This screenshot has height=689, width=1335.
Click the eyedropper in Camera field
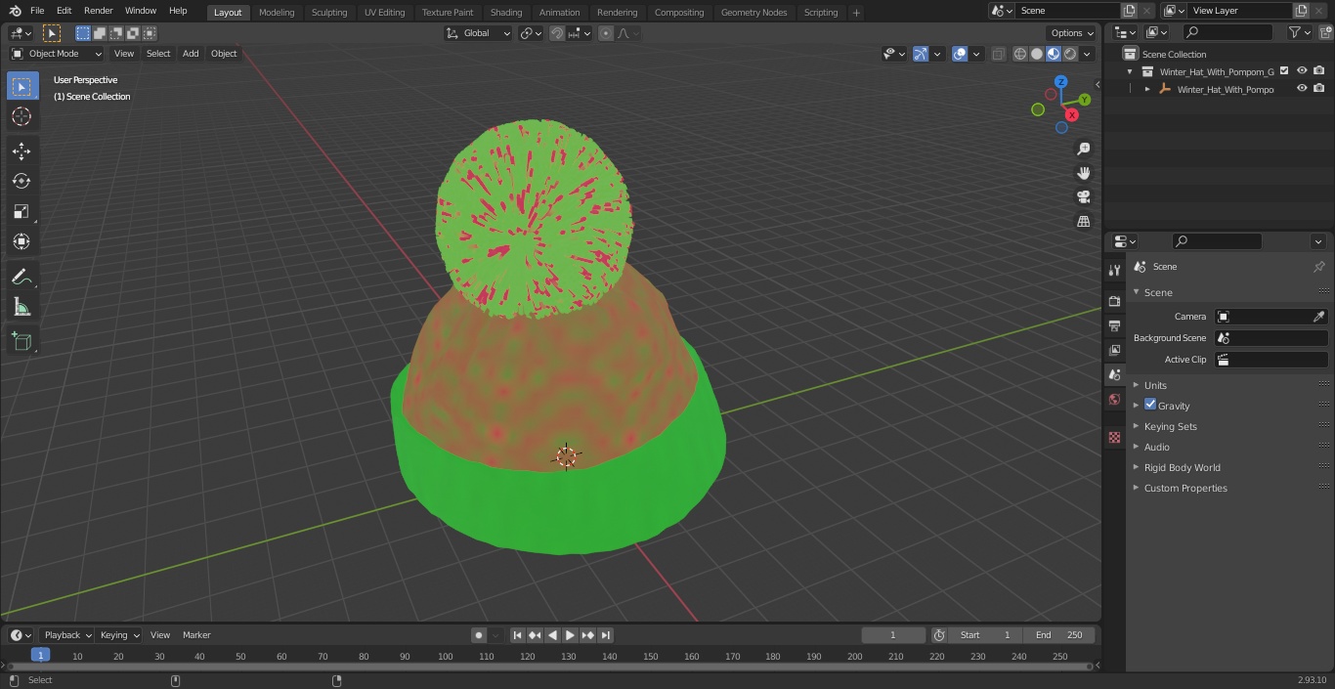(1318, 317)
